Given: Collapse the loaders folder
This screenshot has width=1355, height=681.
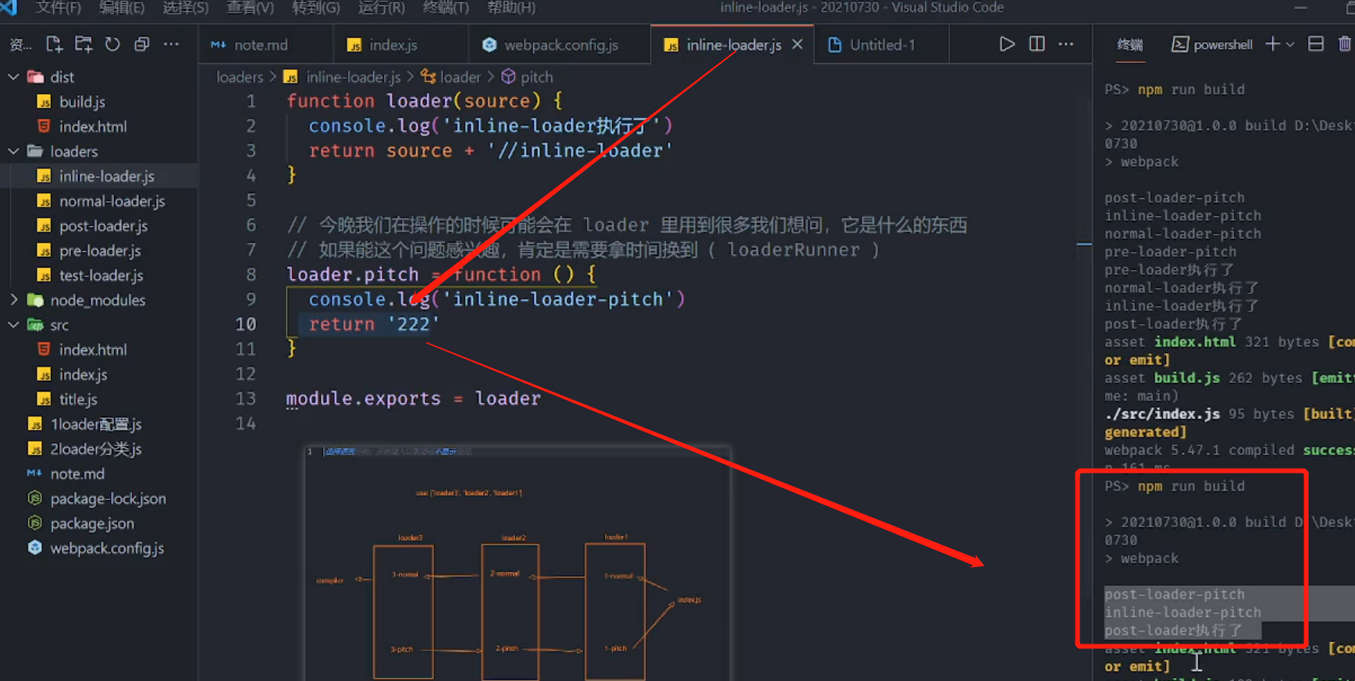Looking at the screenshot, I should [14, 151].
